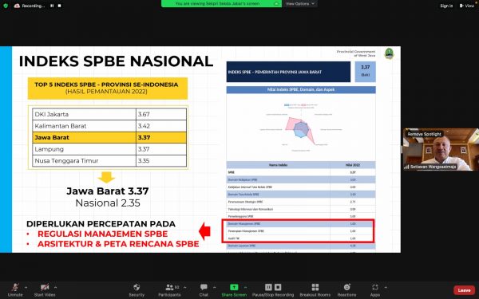
Task: Click Sign In at top right
Action: coord(446,6)
